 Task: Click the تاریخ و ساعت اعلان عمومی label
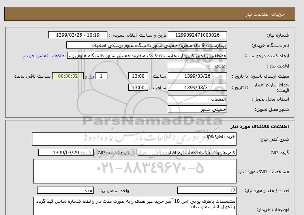138,35
